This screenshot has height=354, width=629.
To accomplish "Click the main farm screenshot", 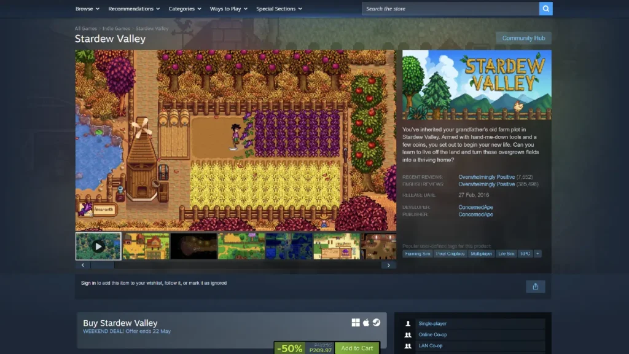I will click(x=236, y=141).
